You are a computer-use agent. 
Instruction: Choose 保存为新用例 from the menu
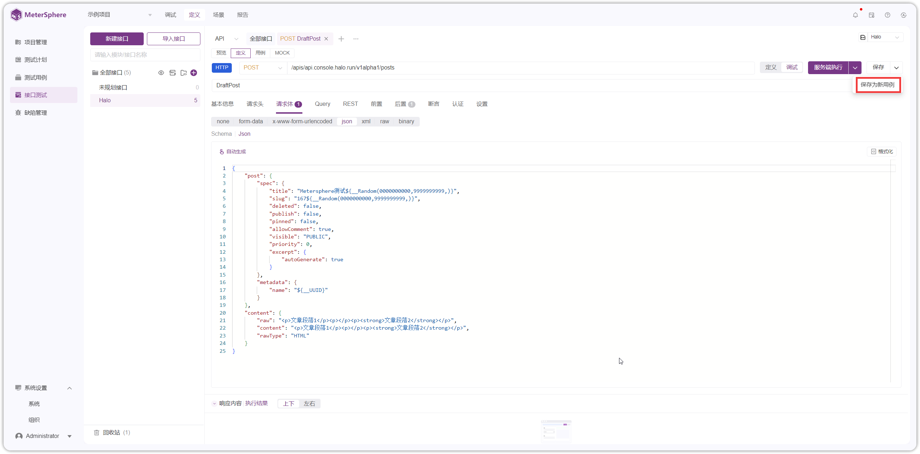click(x=878, y=85)
